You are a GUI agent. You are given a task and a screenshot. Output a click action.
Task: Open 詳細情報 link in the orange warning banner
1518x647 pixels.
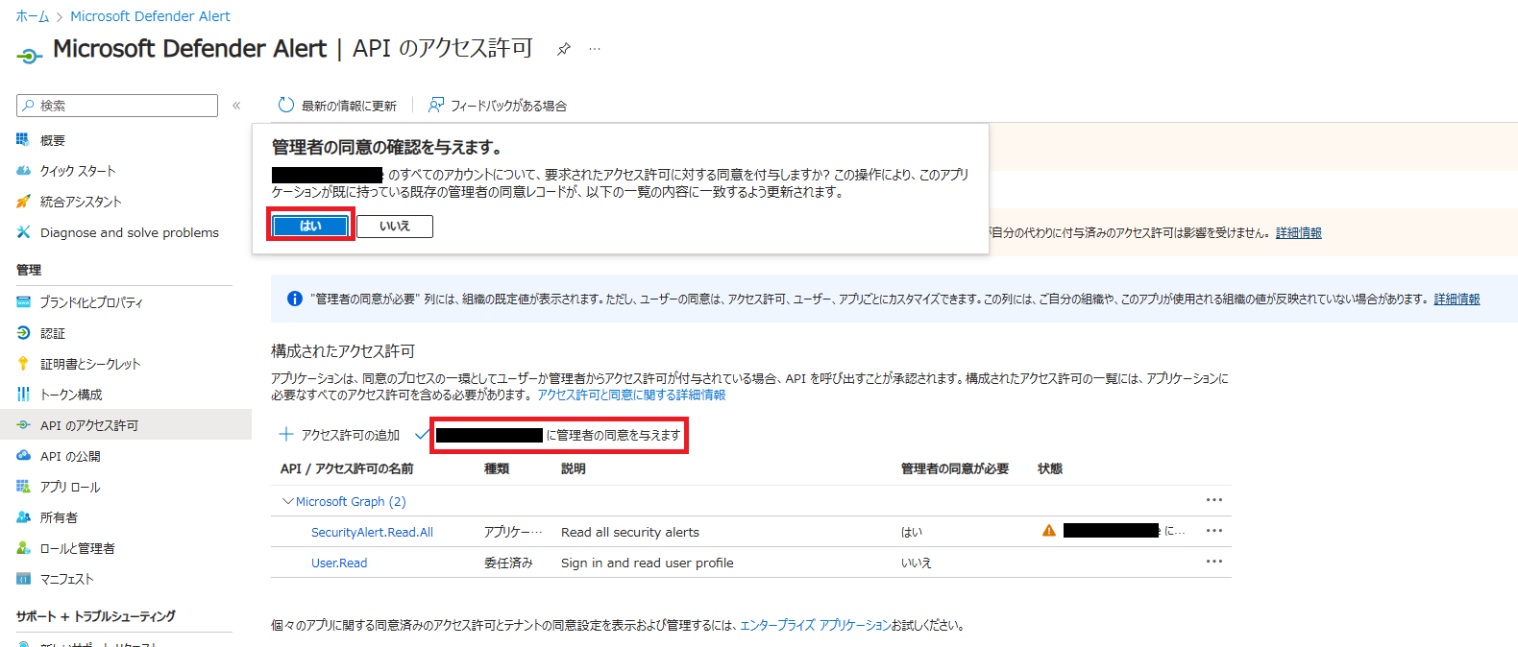[1299, 233]
